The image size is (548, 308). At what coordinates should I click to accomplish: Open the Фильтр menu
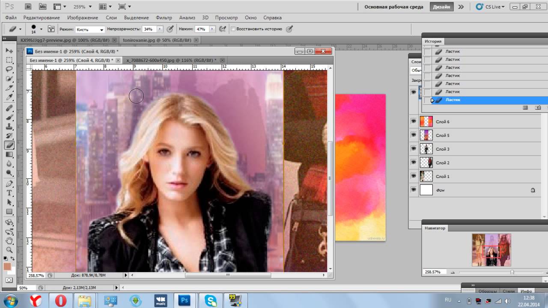(164, 18)
